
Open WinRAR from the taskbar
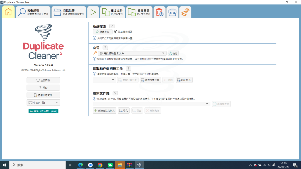pyautogui.click(x=130, y=165)
